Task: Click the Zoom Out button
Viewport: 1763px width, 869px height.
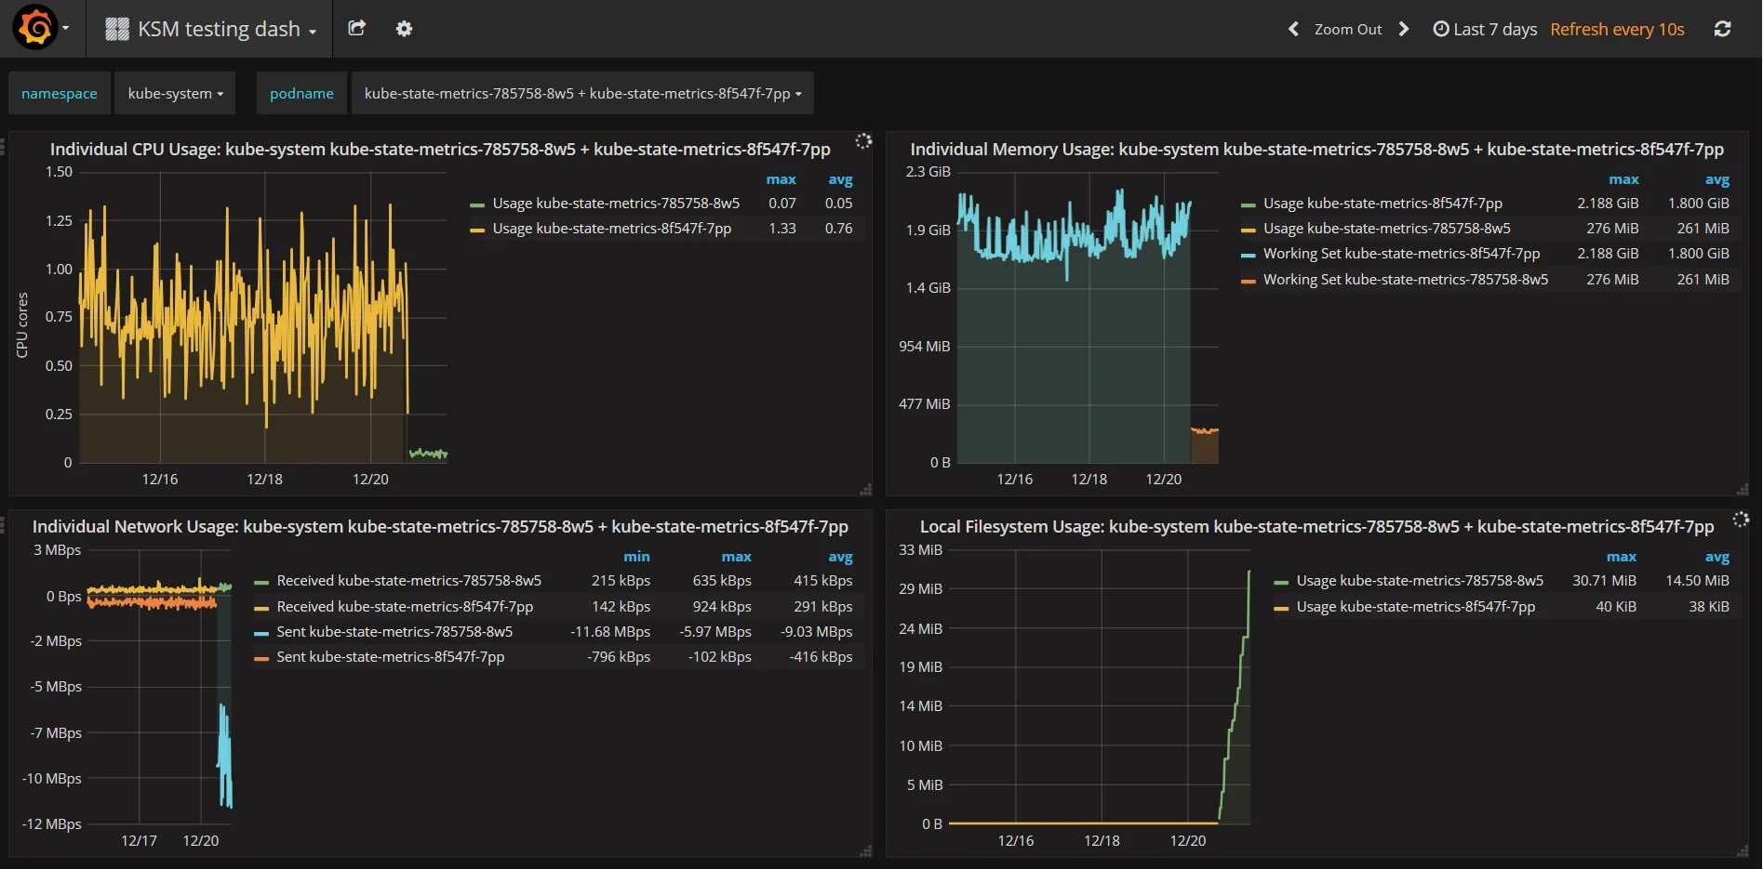Action: pos(1347,29)
